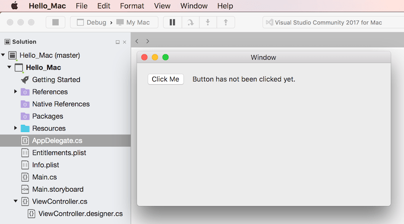Image resolution: width=404 pixels, height=224 pixels.
Task: Zoom the app Window with green button
Action: point(166,57)
